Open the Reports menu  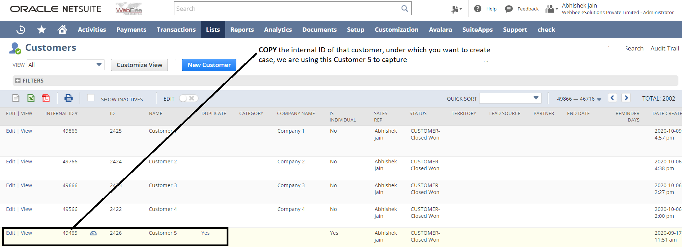[x=242, y=30]
